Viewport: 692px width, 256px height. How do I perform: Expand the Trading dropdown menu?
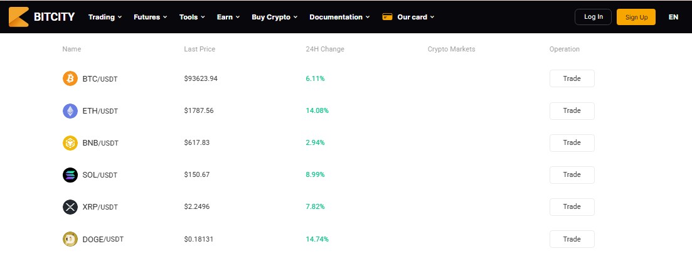105,17
